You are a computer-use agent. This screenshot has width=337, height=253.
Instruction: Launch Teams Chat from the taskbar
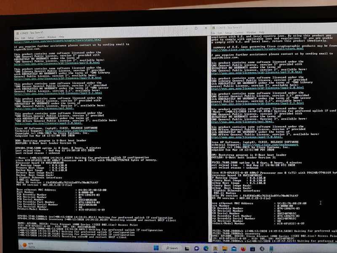coord(196,248)
